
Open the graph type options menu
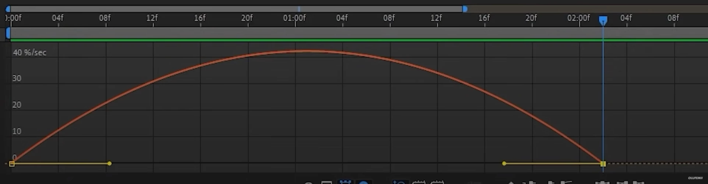tap(327, 183)
